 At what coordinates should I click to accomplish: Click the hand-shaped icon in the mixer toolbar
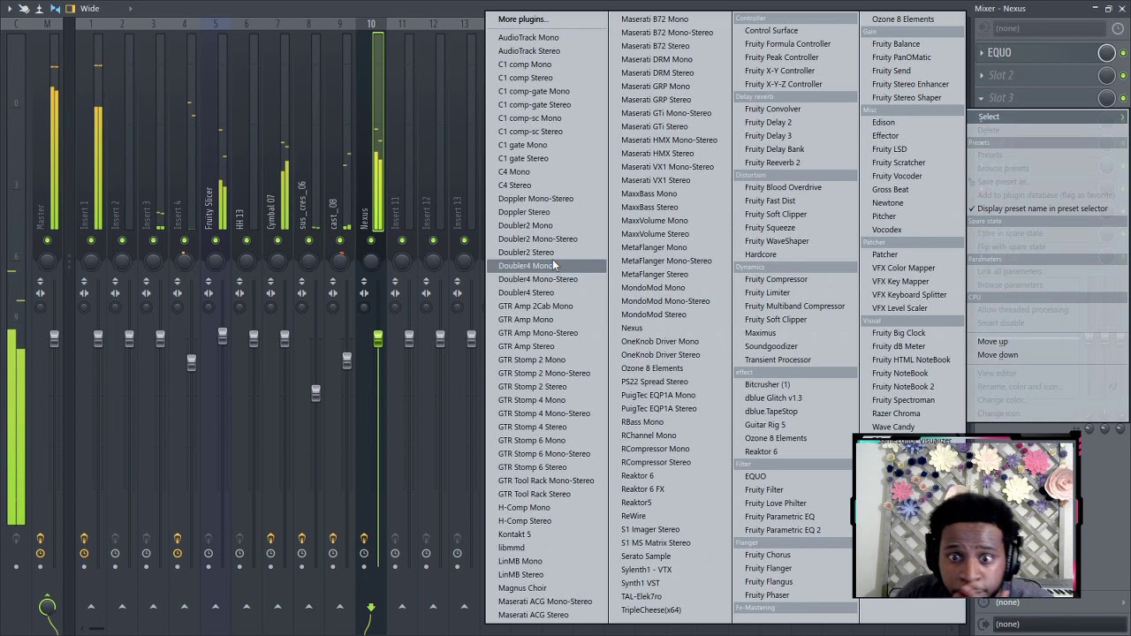point(24,9)
